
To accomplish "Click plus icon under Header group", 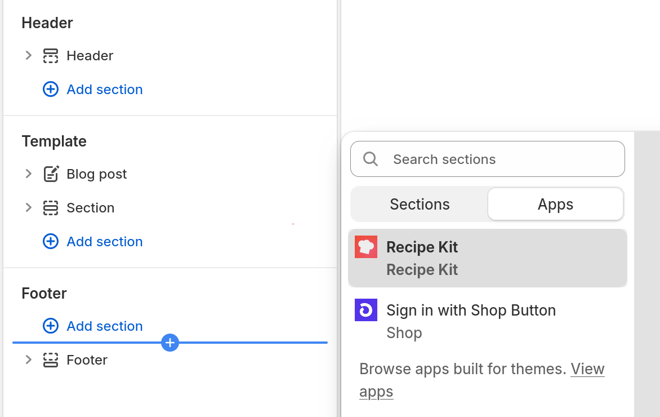I will [51, 89].
